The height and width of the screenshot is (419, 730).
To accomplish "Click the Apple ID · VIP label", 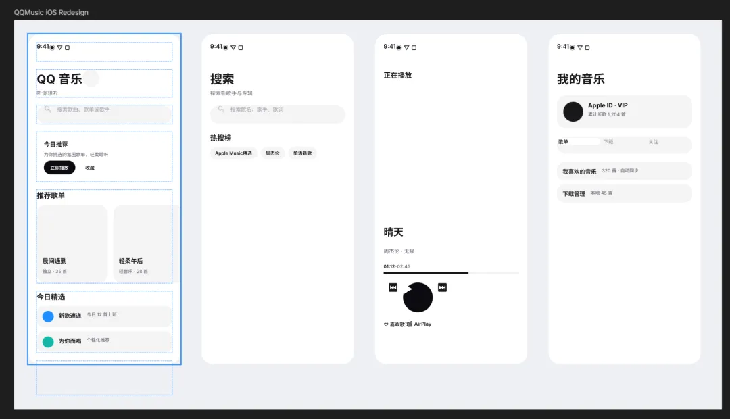I will [x=608, y=105].
